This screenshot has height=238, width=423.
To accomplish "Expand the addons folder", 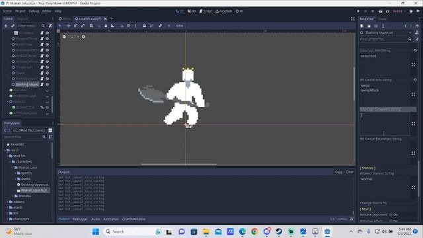I will click(7, 202).
